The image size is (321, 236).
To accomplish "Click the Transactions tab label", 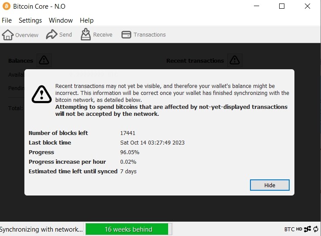I will [x=150, y=34].
